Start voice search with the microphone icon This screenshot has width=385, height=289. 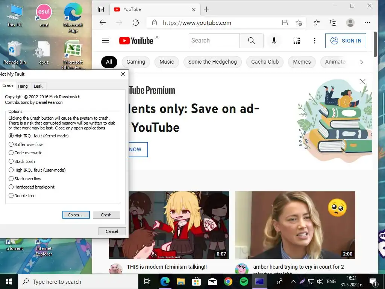(274, 41)
